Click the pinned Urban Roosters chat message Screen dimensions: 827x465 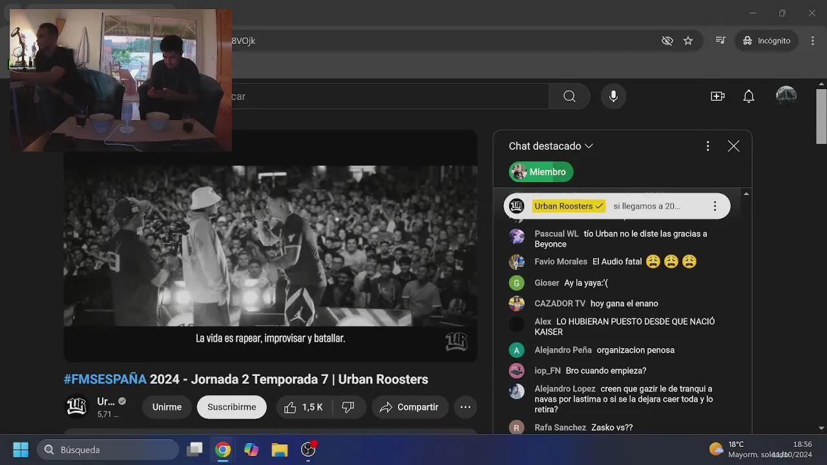pos(617,206)
